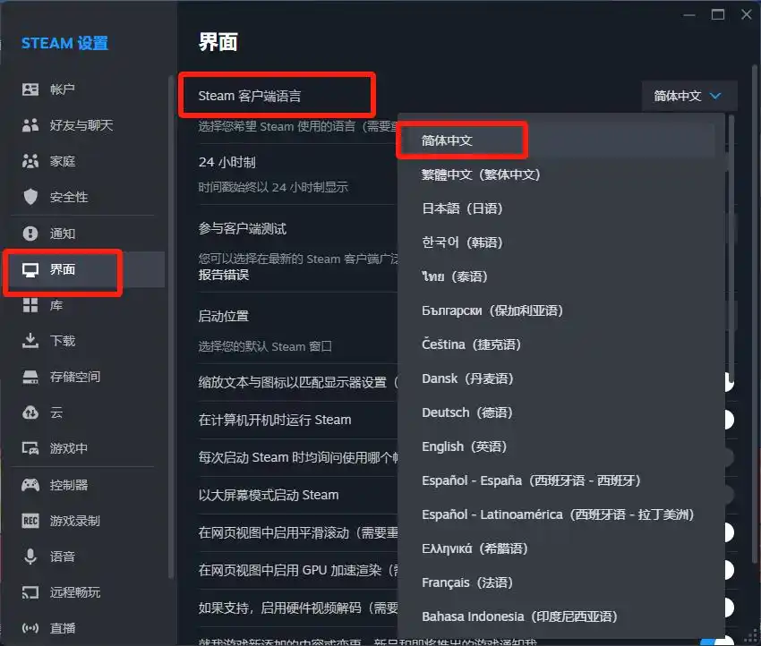The height and width of the screenshot is (646, 761).
Task: Select 繁體中文 (繁体中文) in the language list
Action: click(556, 174)
